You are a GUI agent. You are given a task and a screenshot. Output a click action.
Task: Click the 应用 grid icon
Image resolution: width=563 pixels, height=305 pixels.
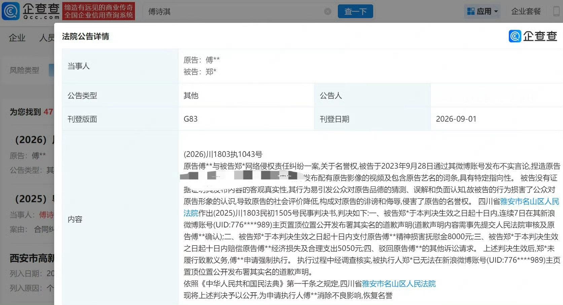471,11
